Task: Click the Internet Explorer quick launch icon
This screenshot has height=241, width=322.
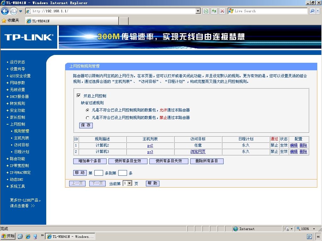Action: [x=28, y=237]
